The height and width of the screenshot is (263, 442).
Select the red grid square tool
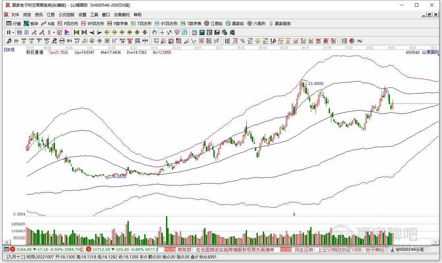(x=201, y=41)
